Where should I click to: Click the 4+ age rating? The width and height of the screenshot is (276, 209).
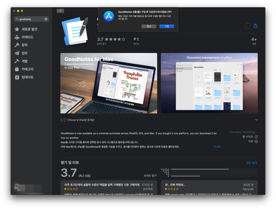(254, 41)
